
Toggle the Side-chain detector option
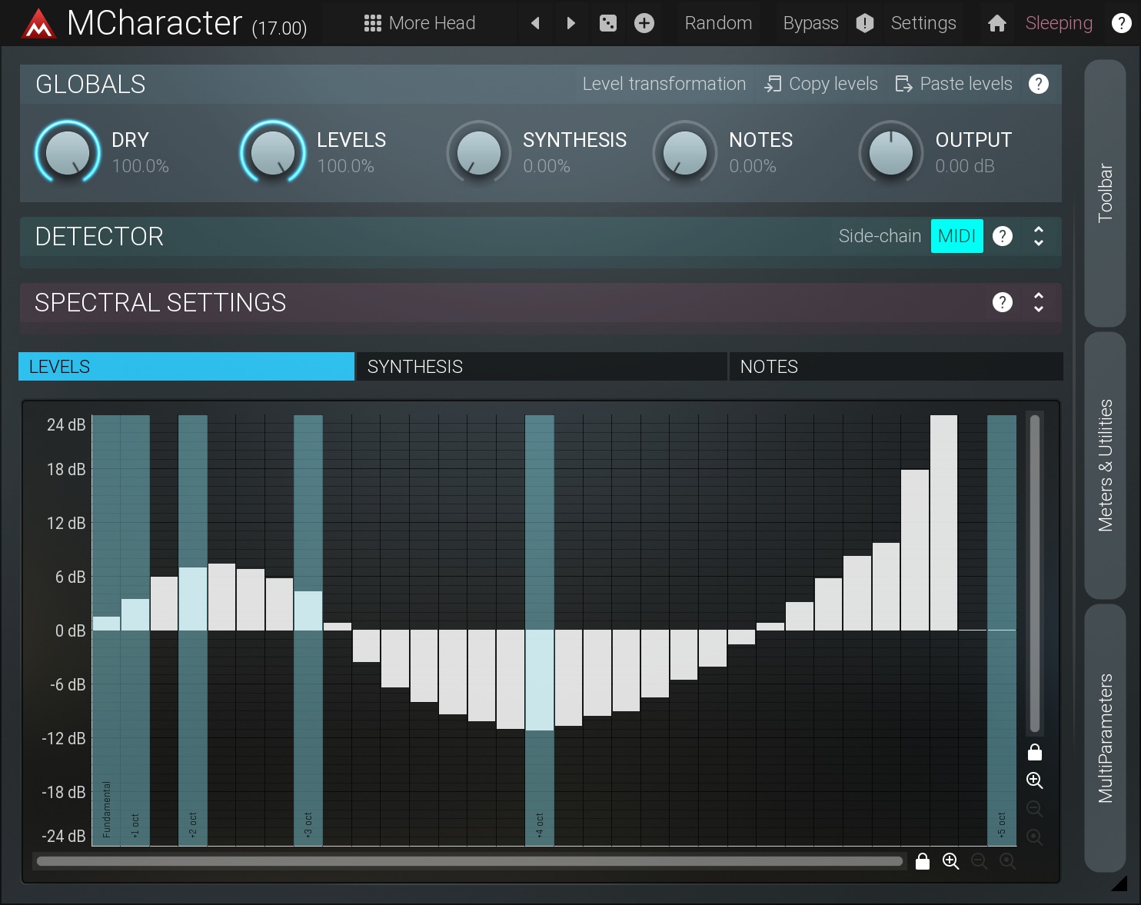pyautogui.click(x=880, y=236)
